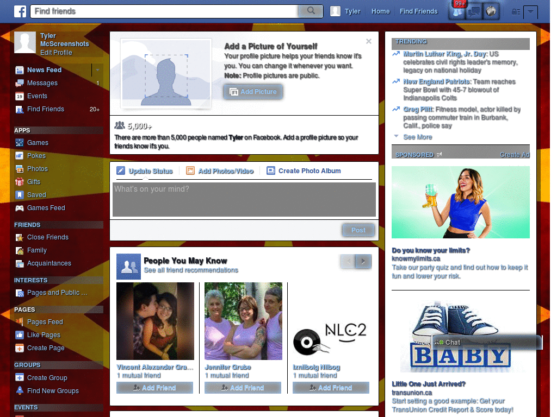
Task: Select the Add Photos/Video tab
Action: coord(220,171)
